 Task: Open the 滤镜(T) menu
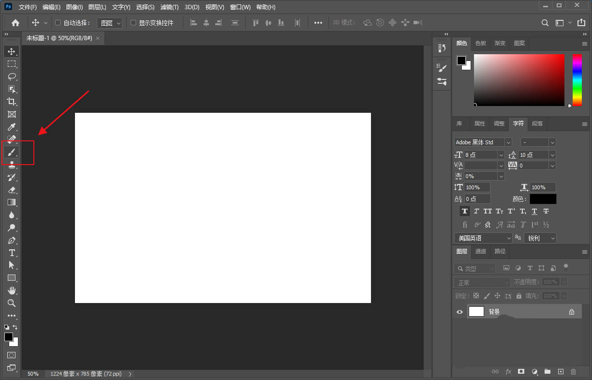tap(169, 7)
